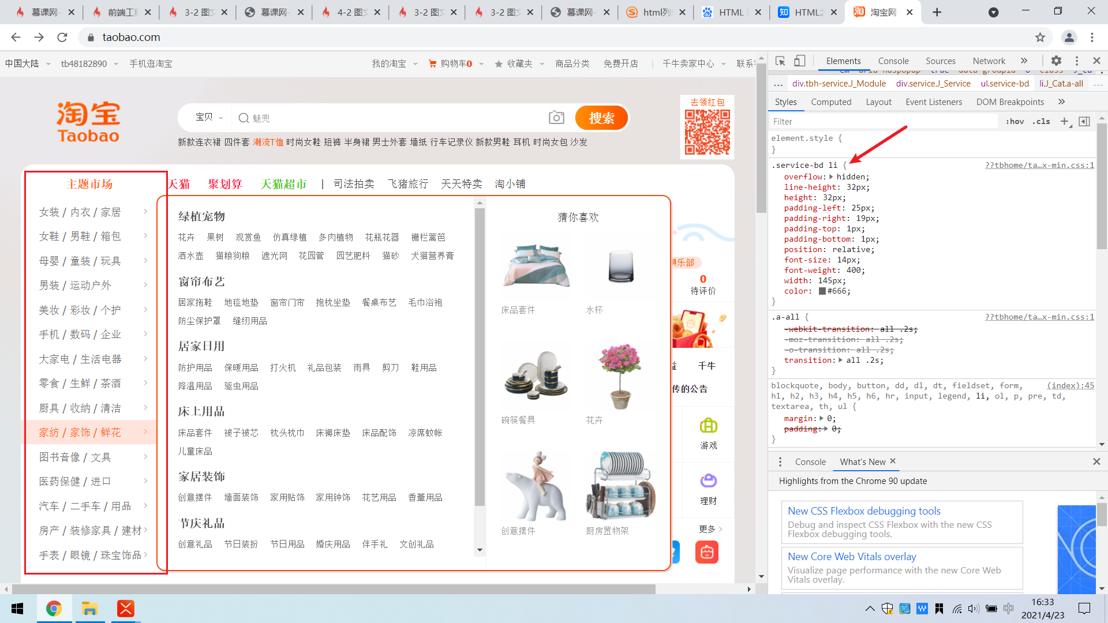Expand more style pane tabs chevron
This screenshot has height=623, width=1108.
1061,102
